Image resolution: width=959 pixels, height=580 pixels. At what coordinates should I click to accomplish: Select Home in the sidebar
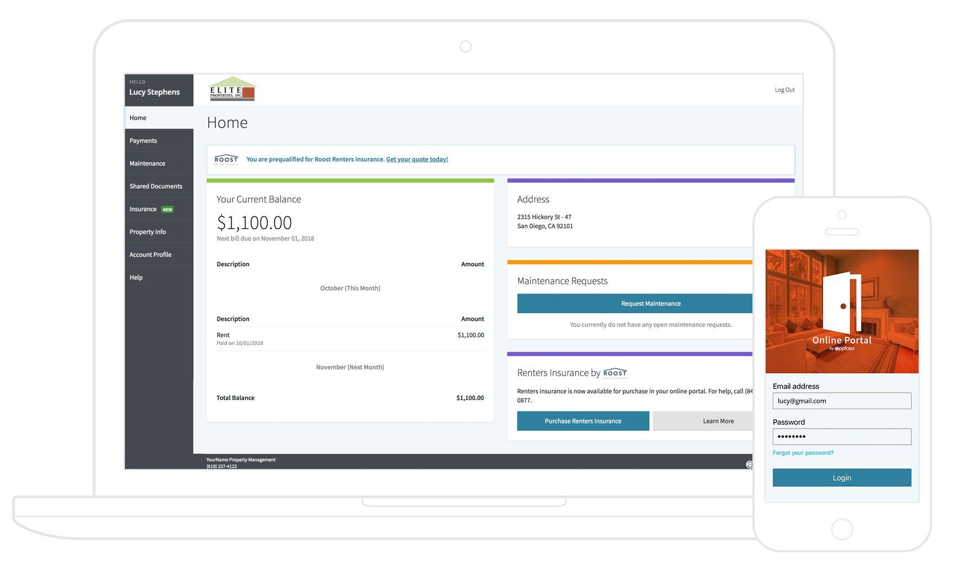click(x=138, y=118)
